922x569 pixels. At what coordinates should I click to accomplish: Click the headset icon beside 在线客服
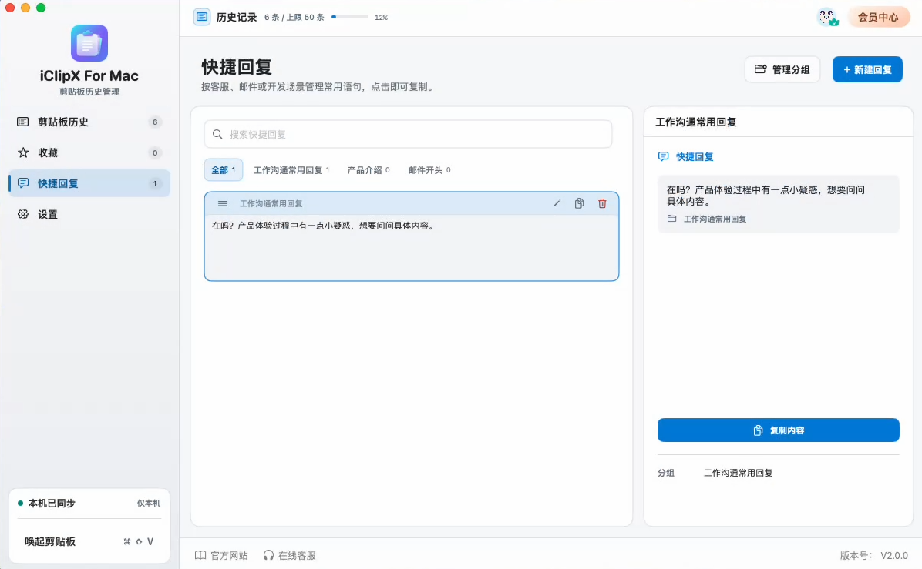coord(269,555)
